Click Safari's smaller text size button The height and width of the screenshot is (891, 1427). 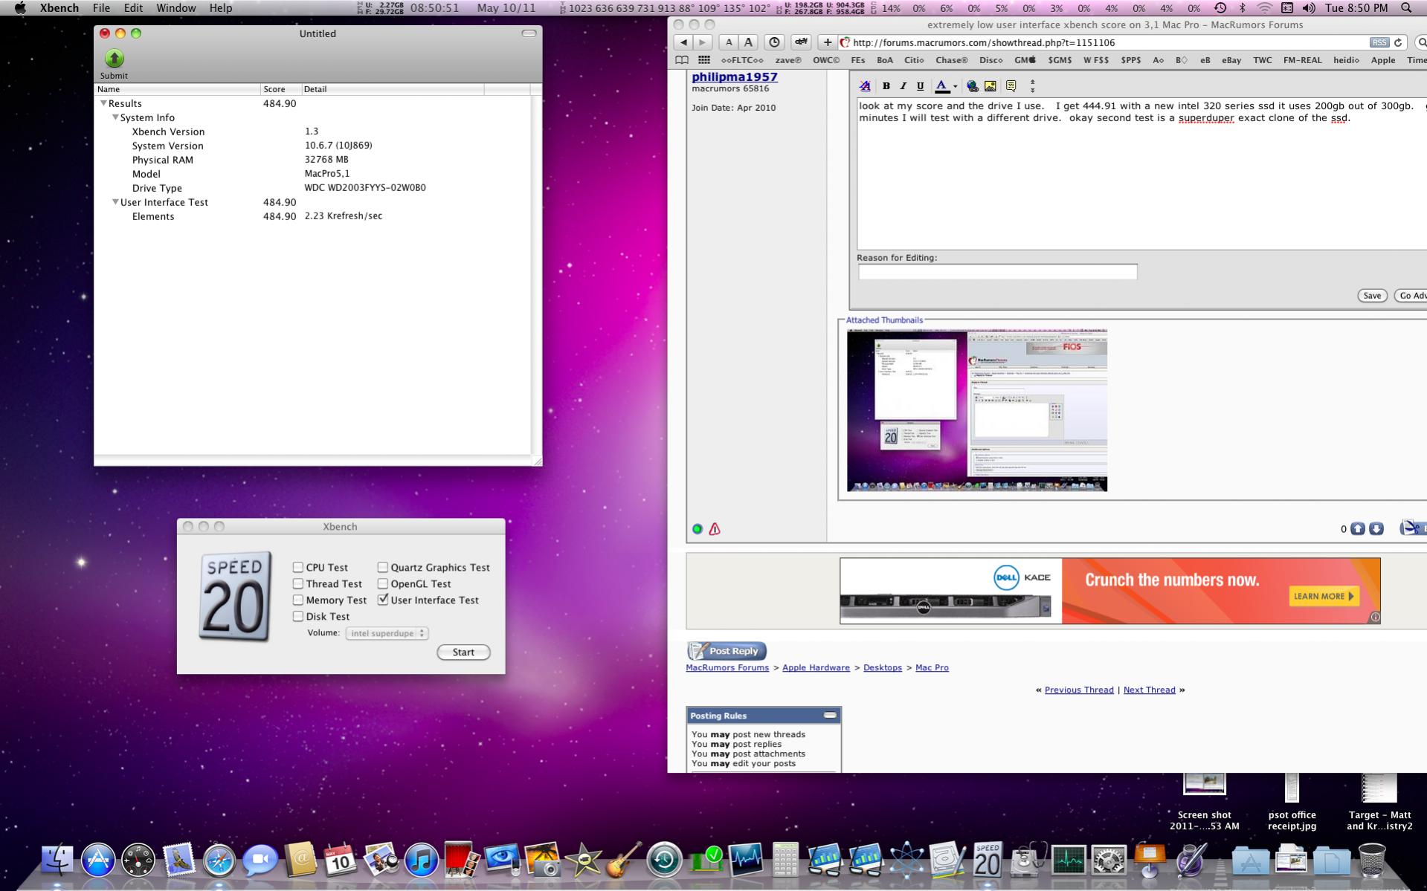pyautogui.click(x=729, y=42)
